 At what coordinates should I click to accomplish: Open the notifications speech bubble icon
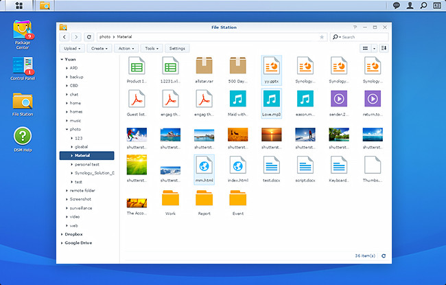point(397,5)
